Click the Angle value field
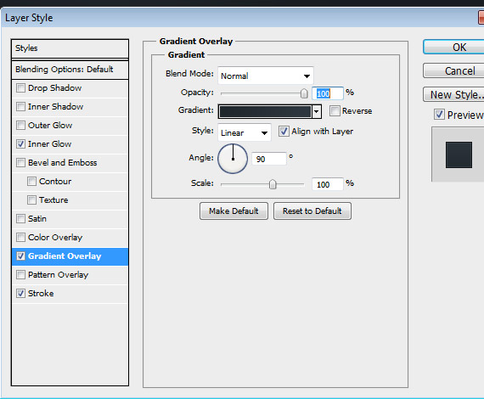Image resolution: width=484 pixels, height=399 pixels. [269, 159]
